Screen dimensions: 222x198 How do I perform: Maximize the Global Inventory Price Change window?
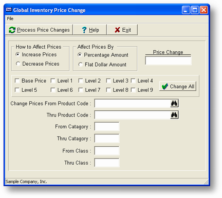click(195, 10)
